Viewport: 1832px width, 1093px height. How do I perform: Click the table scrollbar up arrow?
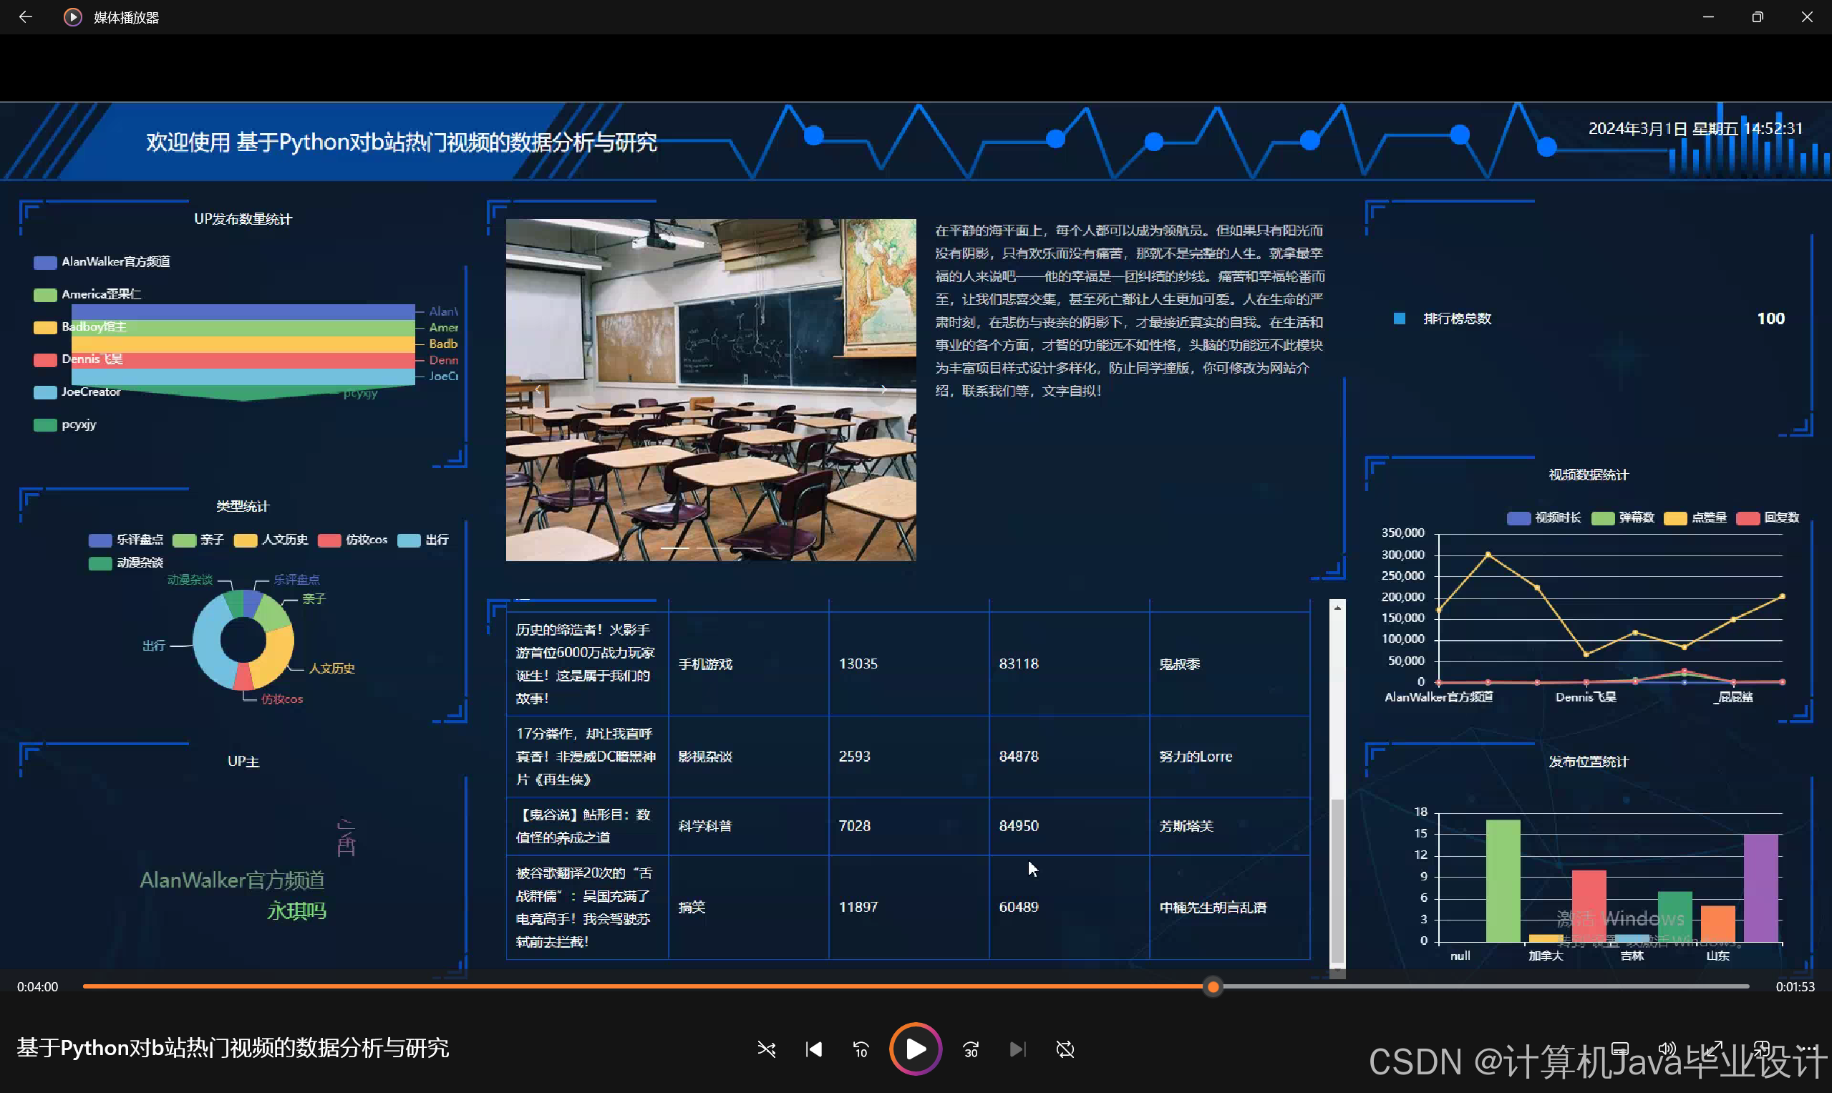click(x=1337, y=608)
